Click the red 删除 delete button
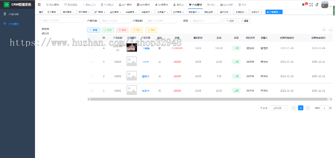 pyautogui.click(x=122, y=30)
